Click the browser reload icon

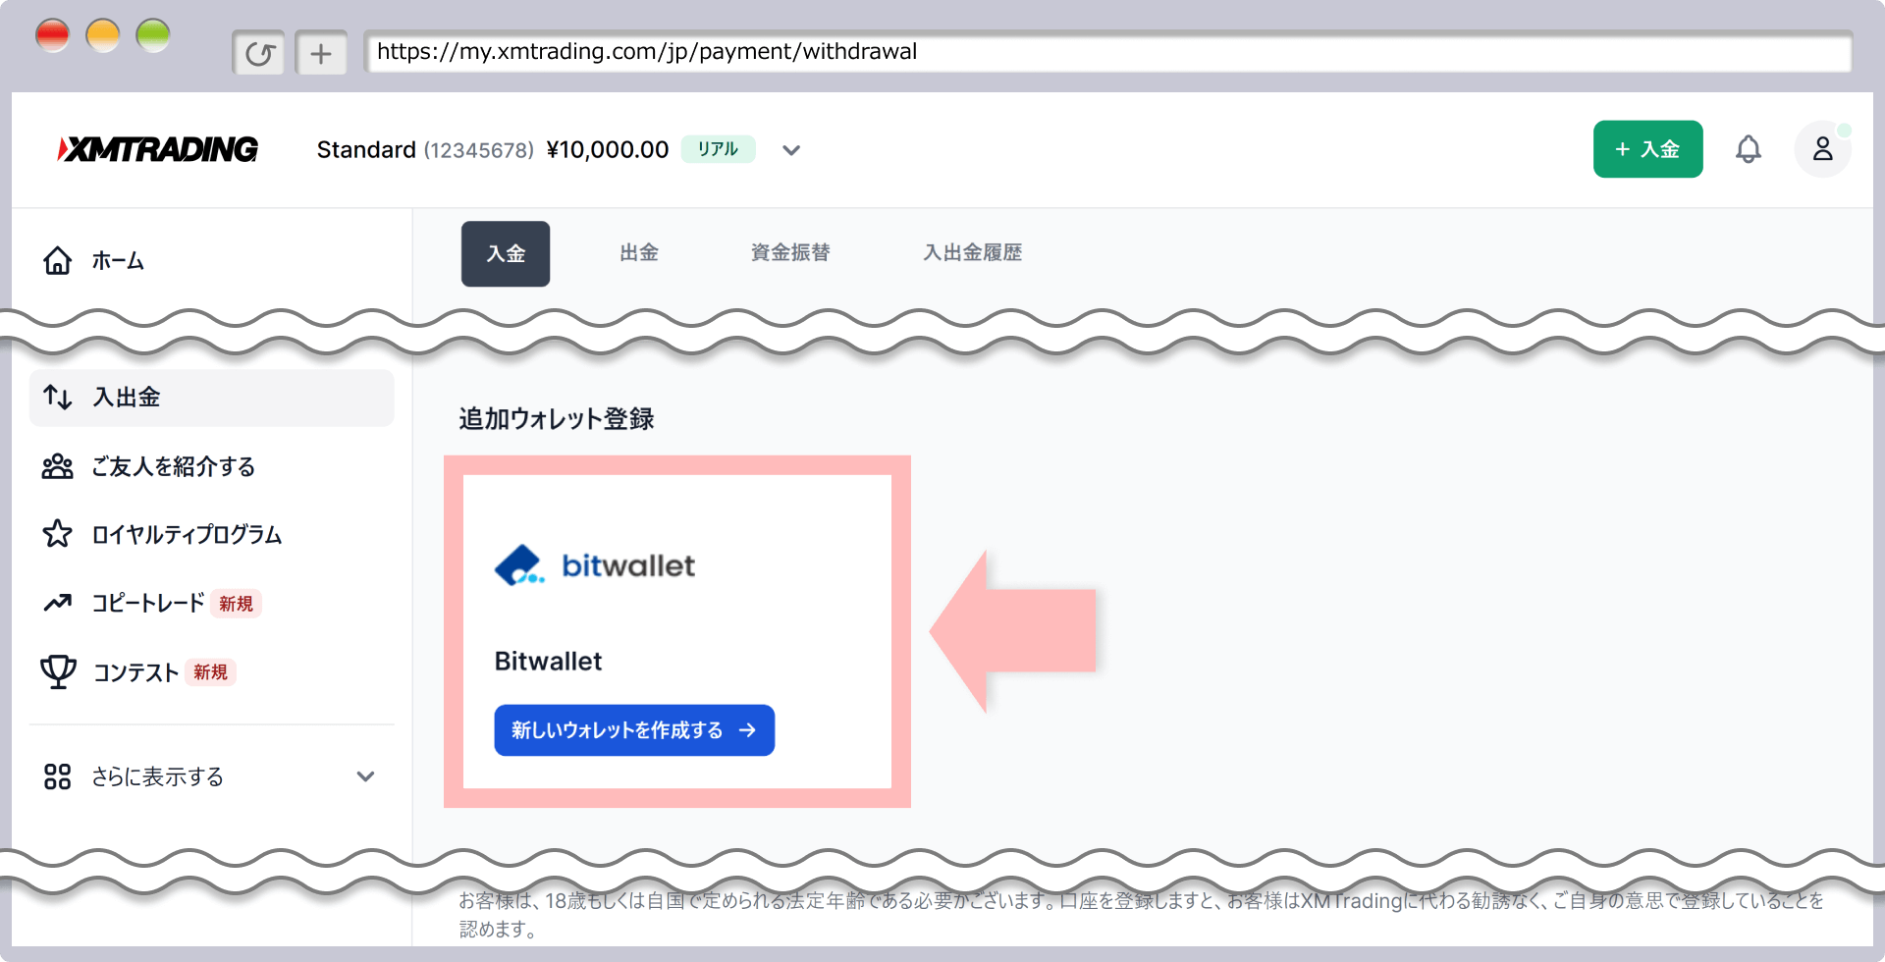(x=259, y=53)
